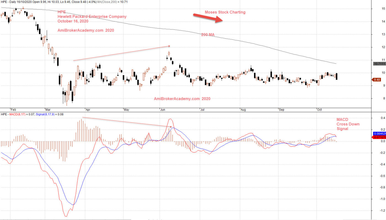Click the AmiBrokerAcademy.com 2020 text under the candlesticks
The height and width of the screenshot is (220, 386).
click(182, 99)
